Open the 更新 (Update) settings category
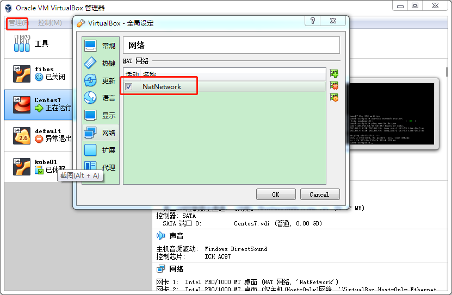Image resolution: width=452 pixels, height=295 pixels. click(x=100, y=80)
